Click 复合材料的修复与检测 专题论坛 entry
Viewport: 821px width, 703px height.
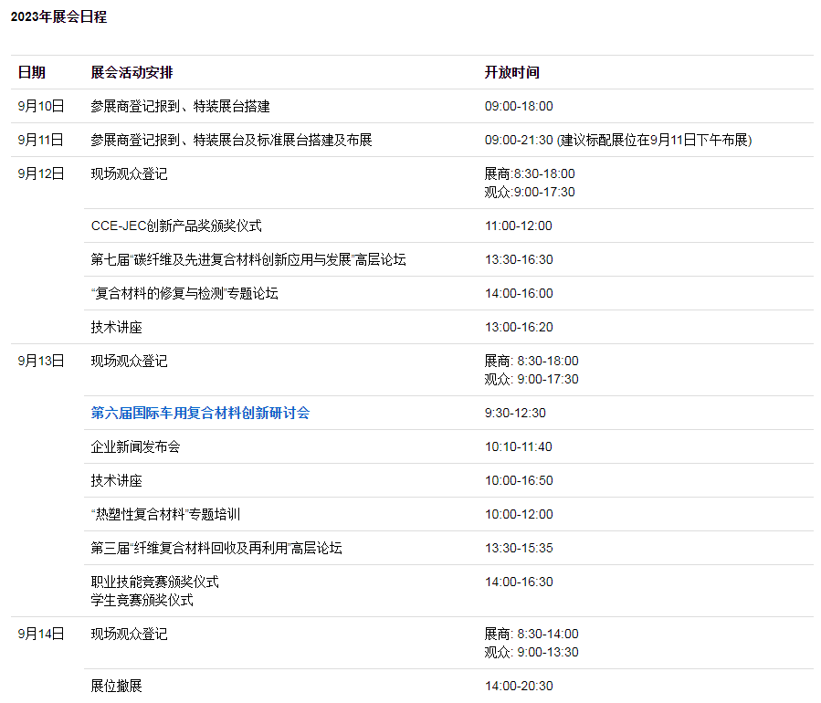pos(184,293)
